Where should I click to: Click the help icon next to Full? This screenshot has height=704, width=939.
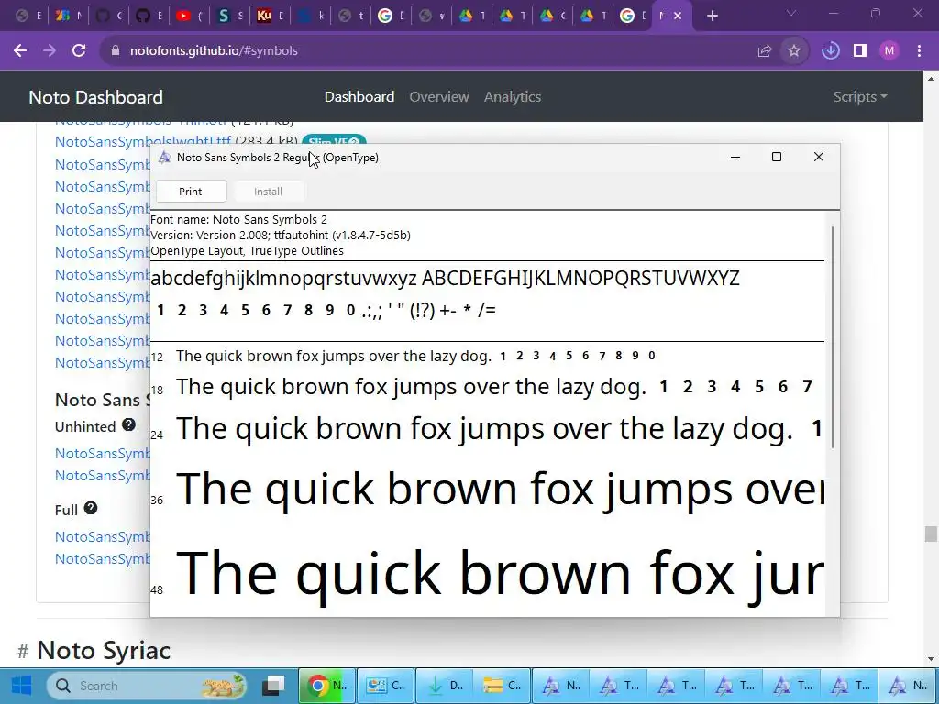[91, 508]
